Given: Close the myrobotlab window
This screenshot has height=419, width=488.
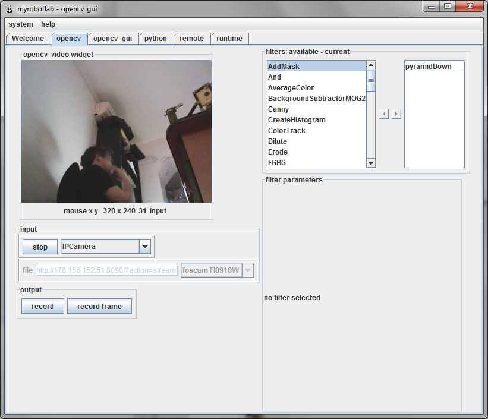Looking at the screenshot, I should pos(470,7).
